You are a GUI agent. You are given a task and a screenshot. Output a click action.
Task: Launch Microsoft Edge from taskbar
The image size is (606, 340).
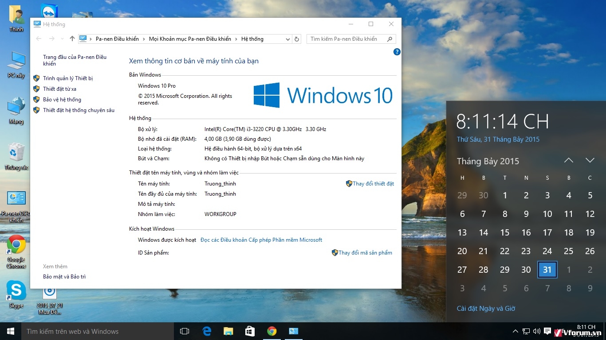tap(207, 331)
